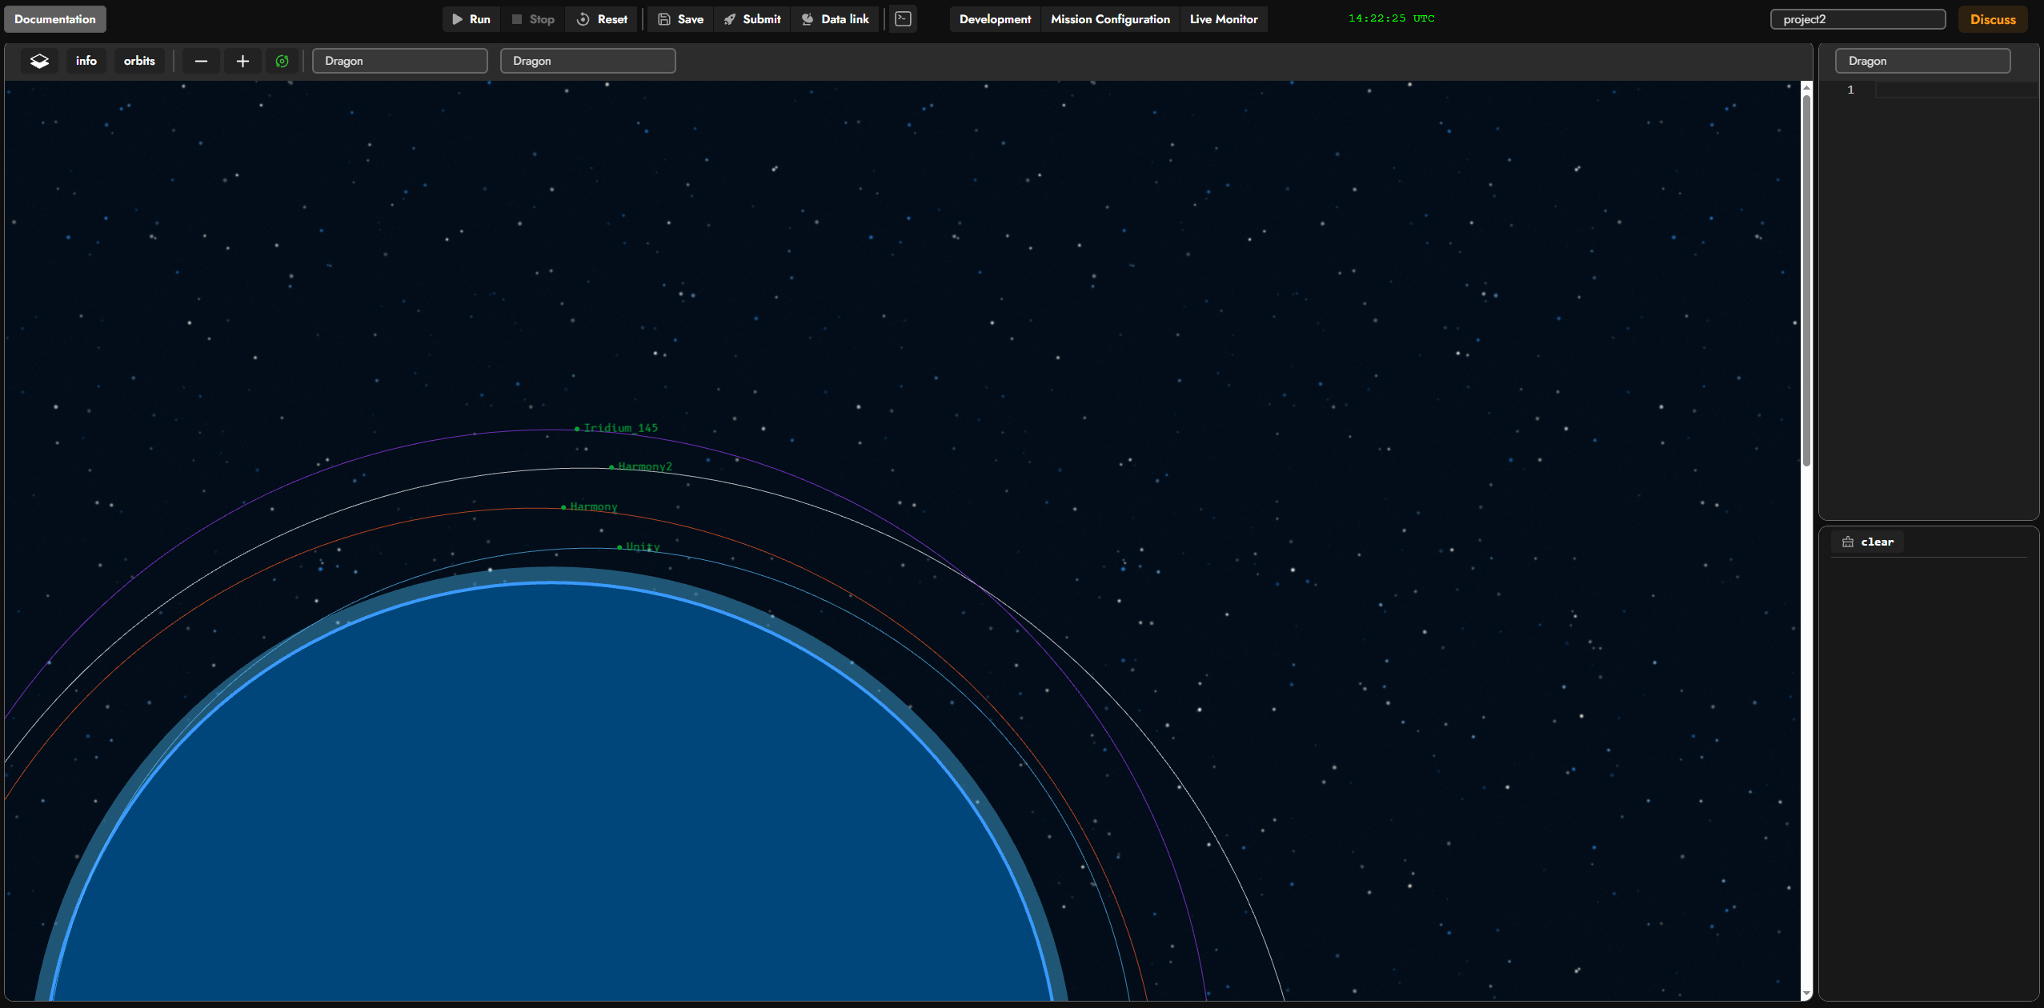Open the Data link panel
2044x1008 pixels.
(836, 19)
